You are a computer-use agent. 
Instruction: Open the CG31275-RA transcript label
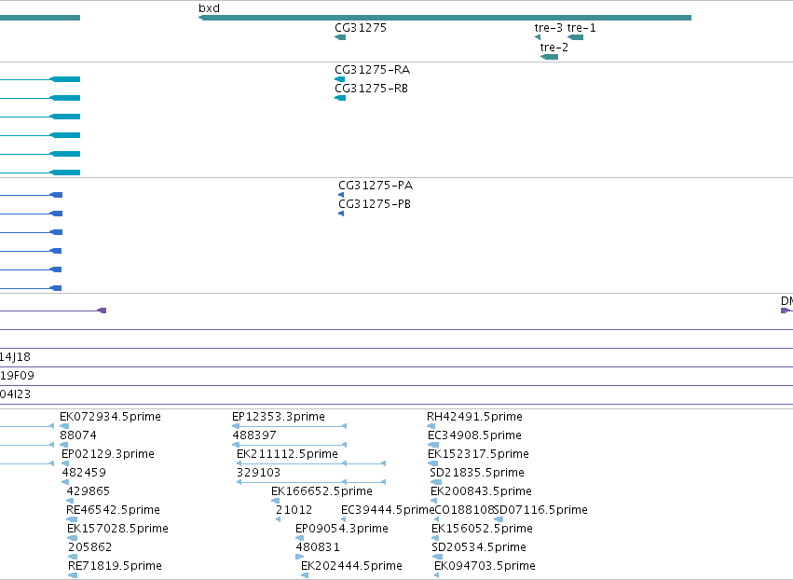pyautogui.click(x=372, y=70)
